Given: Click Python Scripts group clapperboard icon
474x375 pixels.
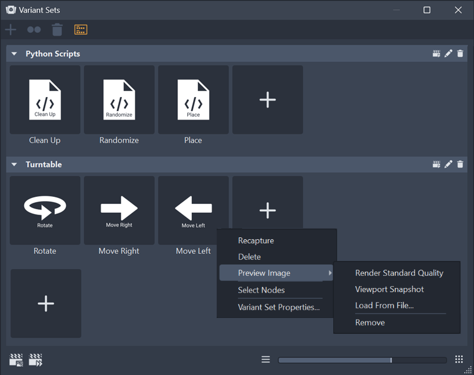Looking at the screenshot, I should click(436, 53).
